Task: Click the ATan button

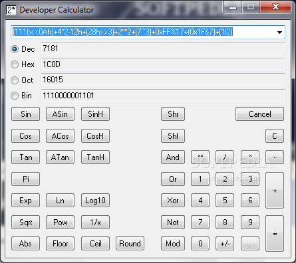Action: [x=60, y=157]
